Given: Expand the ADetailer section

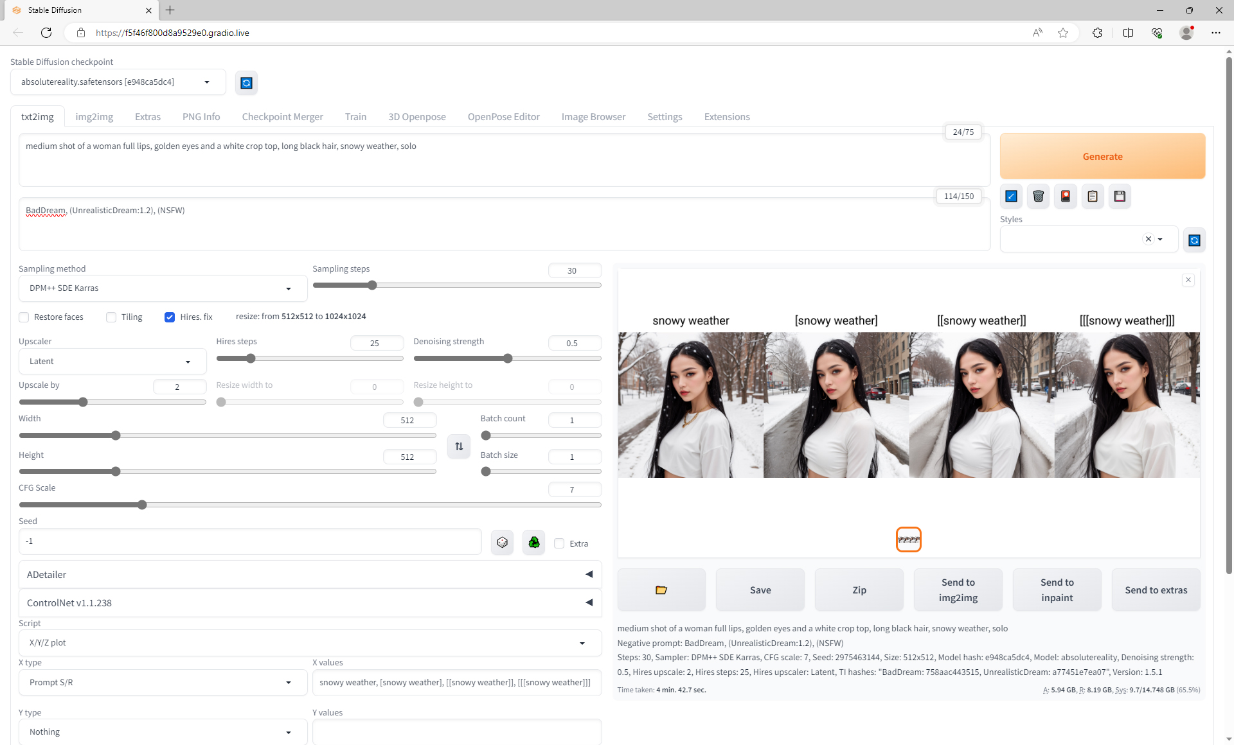Looking at the screenshot, I should (310, 575).
